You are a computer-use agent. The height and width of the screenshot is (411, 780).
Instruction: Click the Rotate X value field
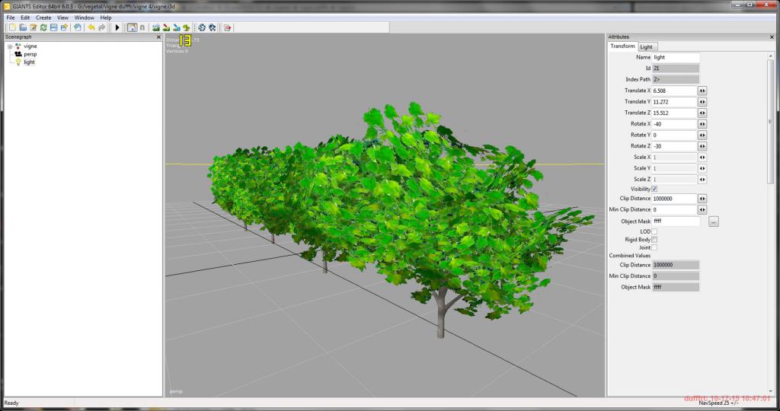(x=674, y=124)
